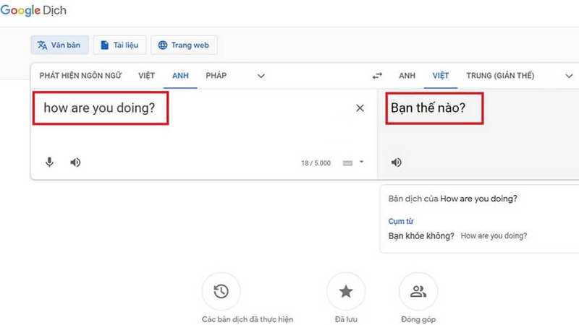Screen dimensions: 579x325
Task: Click 'Cụm từ' phrase heading
Action: point(401,221)
